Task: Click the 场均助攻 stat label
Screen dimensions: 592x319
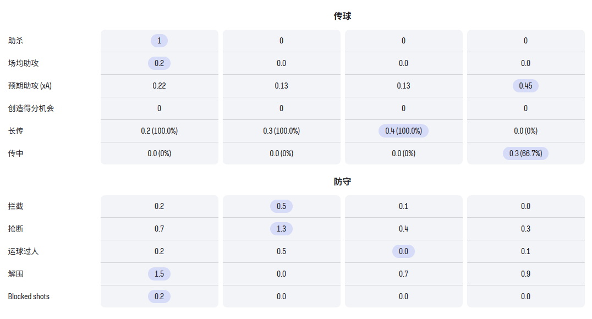Action: pyautogui.click(x=24, y=63)
